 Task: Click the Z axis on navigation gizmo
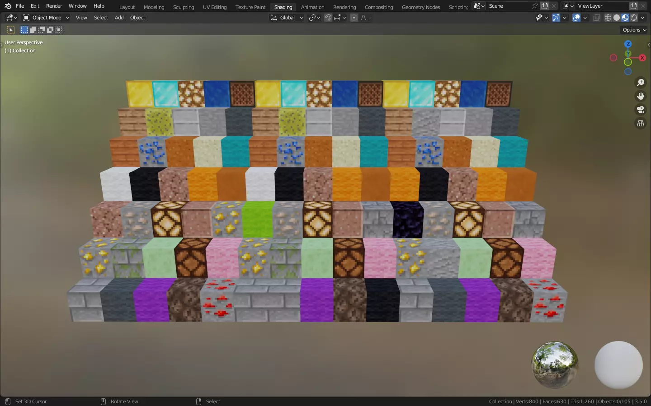point(628,44)
